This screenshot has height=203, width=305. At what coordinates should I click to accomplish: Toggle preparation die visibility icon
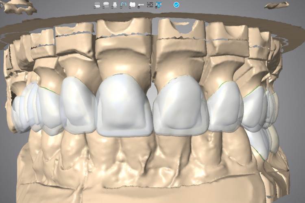115,5
